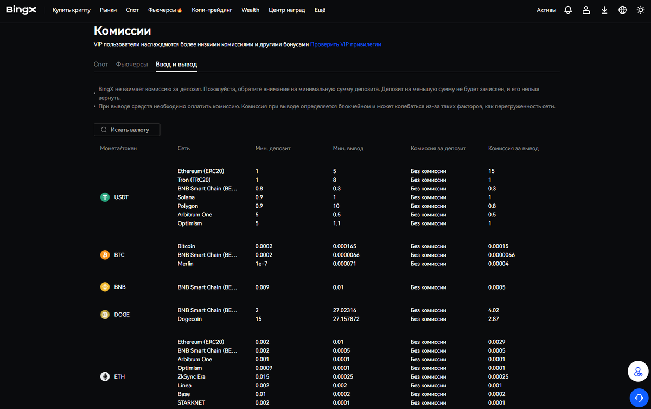Click the BTC token label
Image resolution: width=651 pixels, height=409 pixels.
pos(119,255)
